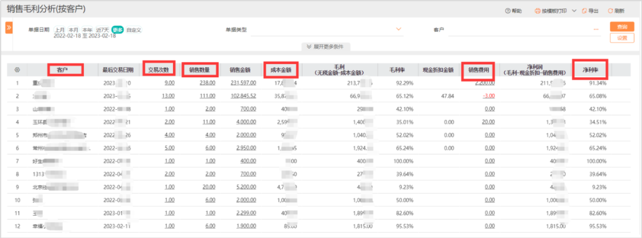Open the table column settings gear

[17, 70]
